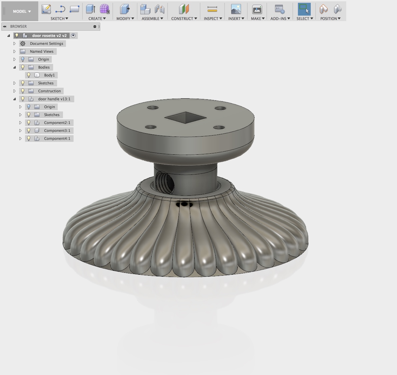The width and height of the screenshot is (397, 375).
Task: Select the Body1 body icon
Action: pos(37,75)
